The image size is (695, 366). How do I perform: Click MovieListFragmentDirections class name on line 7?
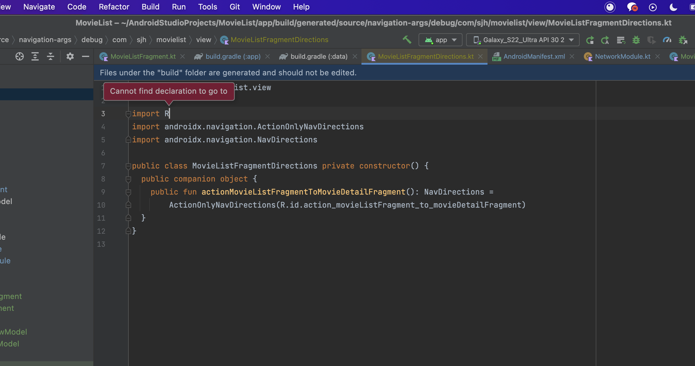255,166
